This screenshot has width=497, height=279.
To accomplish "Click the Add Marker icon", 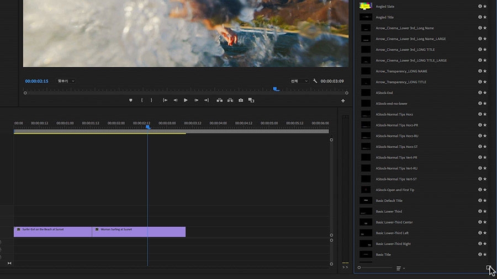I will pos(131,100).
